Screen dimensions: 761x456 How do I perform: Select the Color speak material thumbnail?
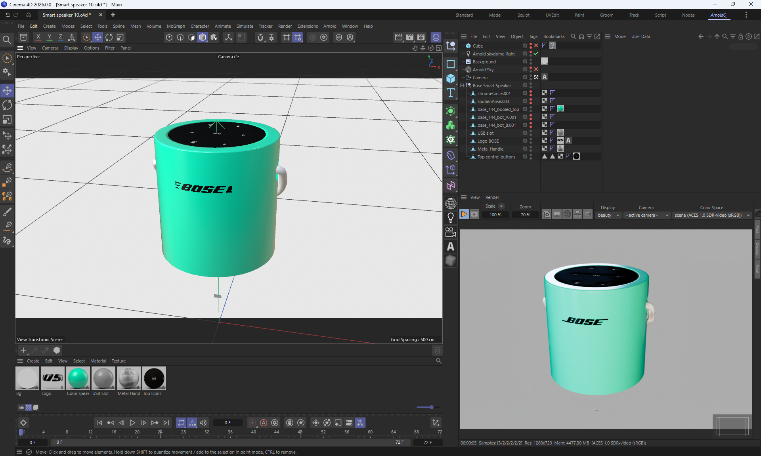[x=78, y=378]
